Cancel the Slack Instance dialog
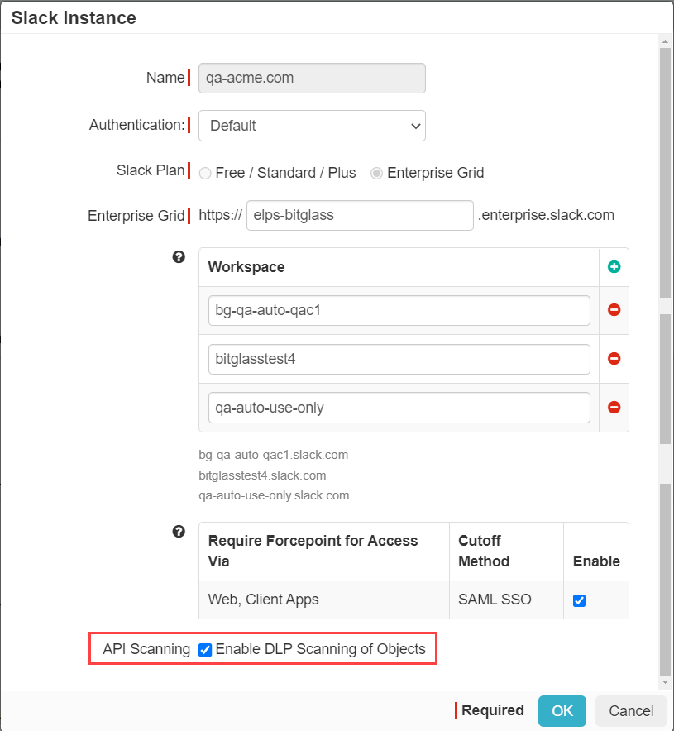Screen dimensions: 674x731 tap(631, 711)
